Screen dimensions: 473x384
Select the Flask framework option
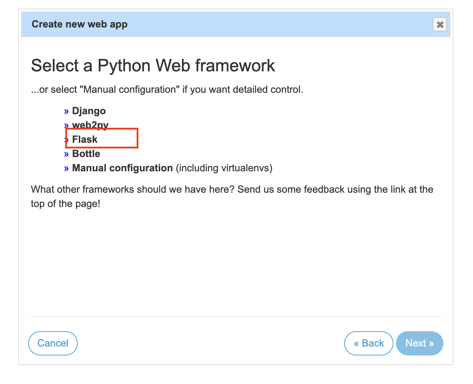tap(85, 139)
